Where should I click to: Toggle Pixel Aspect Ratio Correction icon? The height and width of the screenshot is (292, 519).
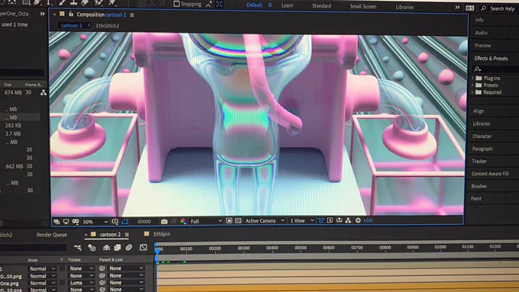coord(321,220)
